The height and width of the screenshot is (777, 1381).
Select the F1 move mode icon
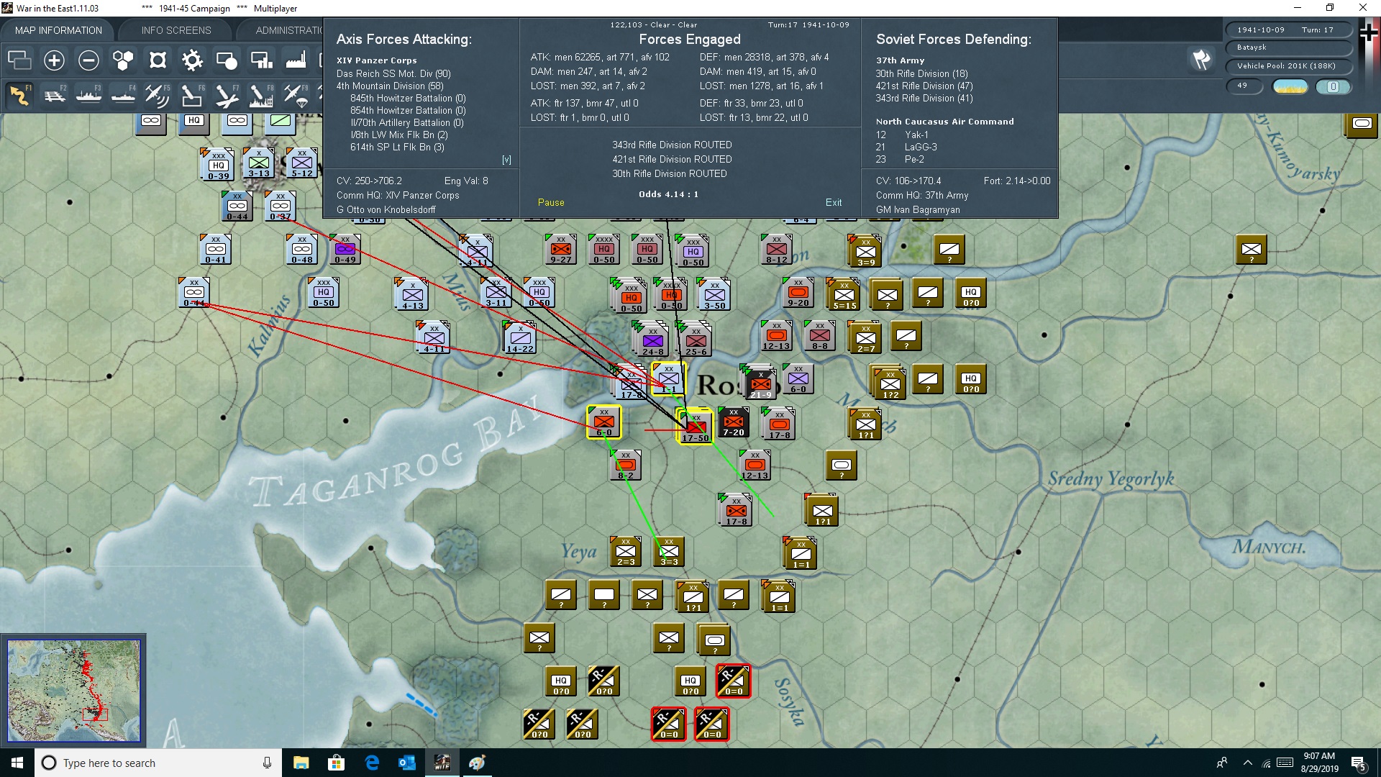(19, 95)
